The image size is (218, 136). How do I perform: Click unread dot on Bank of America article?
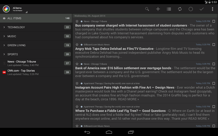81,64
